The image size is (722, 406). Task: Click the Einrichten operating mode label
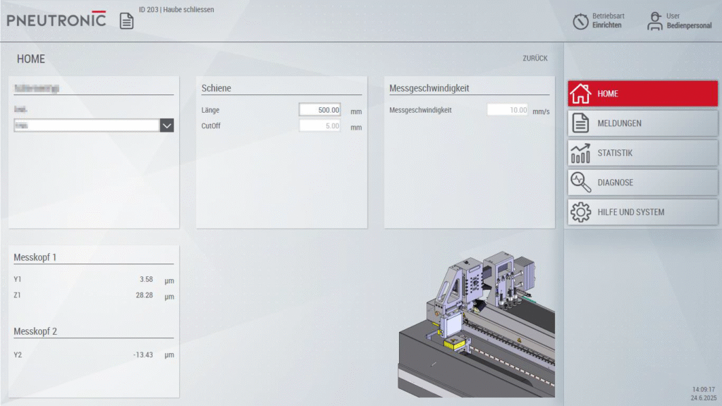coord(606,25)
